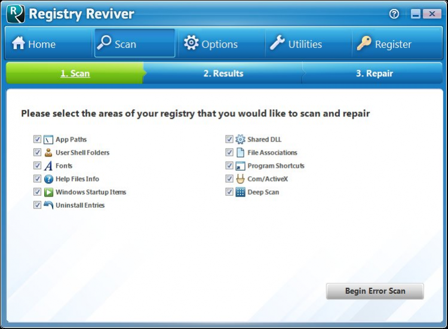Image resolution: width=448 pixels, height=329 pixels.
Task: Click the Com/ActiveX label
Action: coord(268,179)
